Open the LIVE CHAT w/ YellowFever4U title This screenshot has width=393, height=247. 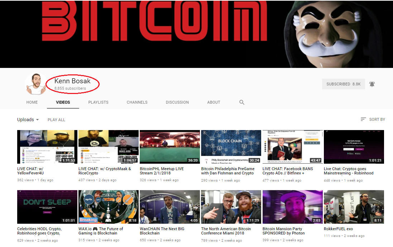(30, 171)
